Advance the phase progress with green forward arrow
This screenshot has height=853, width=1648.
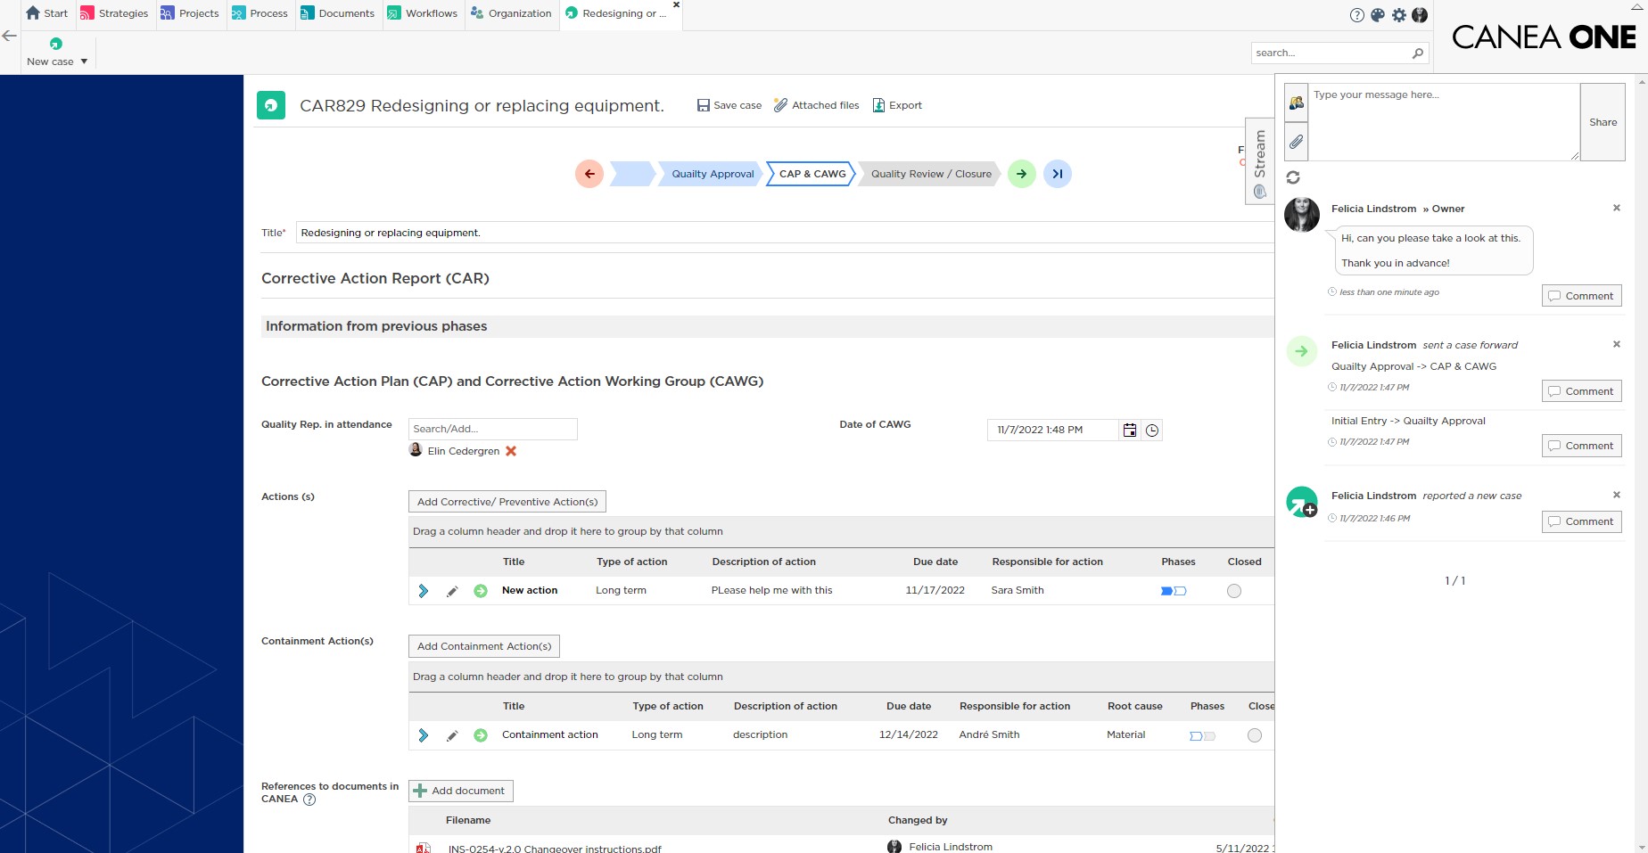[x=1020, y=174]
